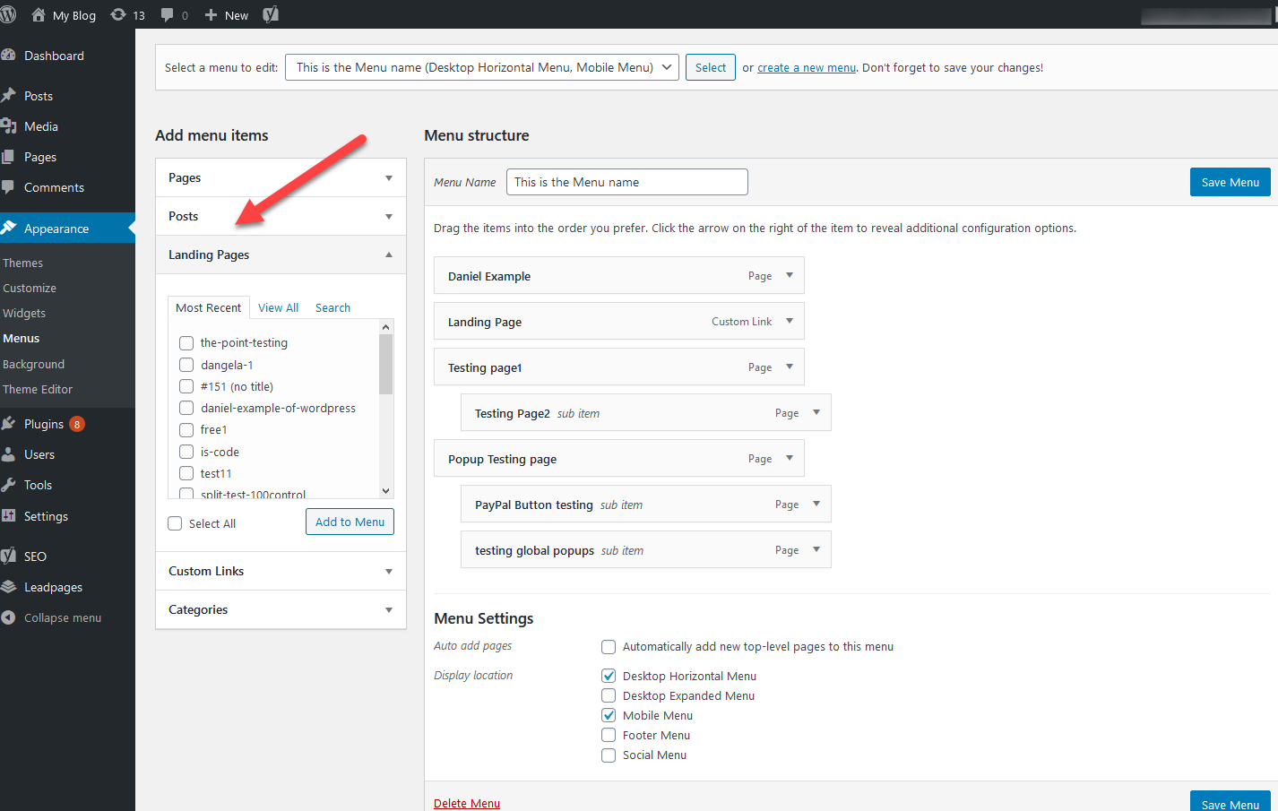Click the top Save Menu button
The width and height of the screenshot is (1278, 811).
[1231, 182]
